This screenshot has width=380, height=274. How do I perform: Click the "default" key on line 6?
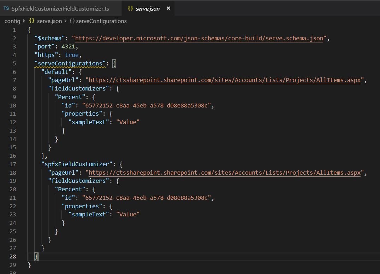(x=57, y=72)
